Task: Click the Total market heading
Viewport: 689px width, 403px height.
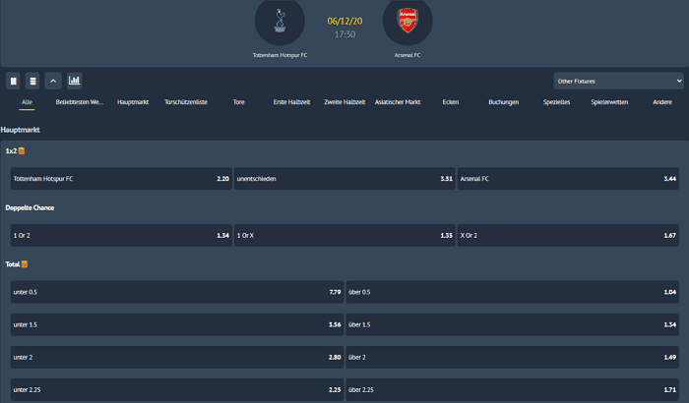Action: click(x=12, y=264)
